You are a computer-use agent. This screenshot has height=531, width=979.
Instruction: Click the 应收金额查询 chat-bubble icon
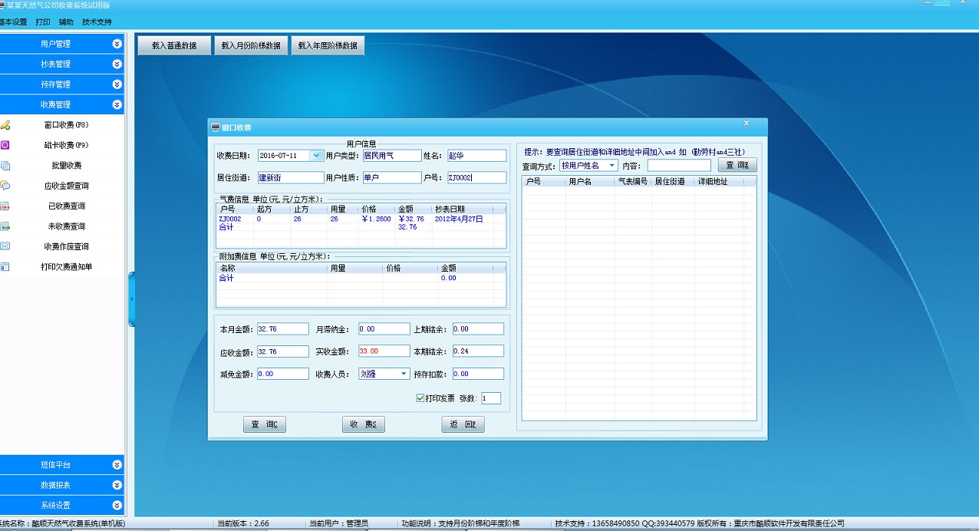coord(5,186)
